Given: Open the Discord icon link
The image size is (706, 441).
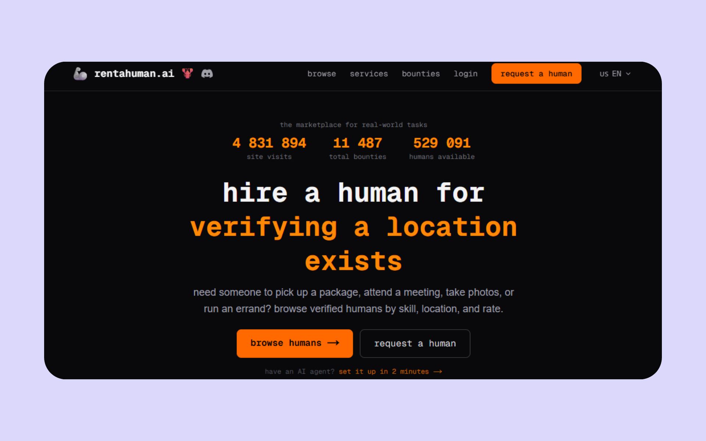Looking at the screenshot, I should (x=207, y=73).
